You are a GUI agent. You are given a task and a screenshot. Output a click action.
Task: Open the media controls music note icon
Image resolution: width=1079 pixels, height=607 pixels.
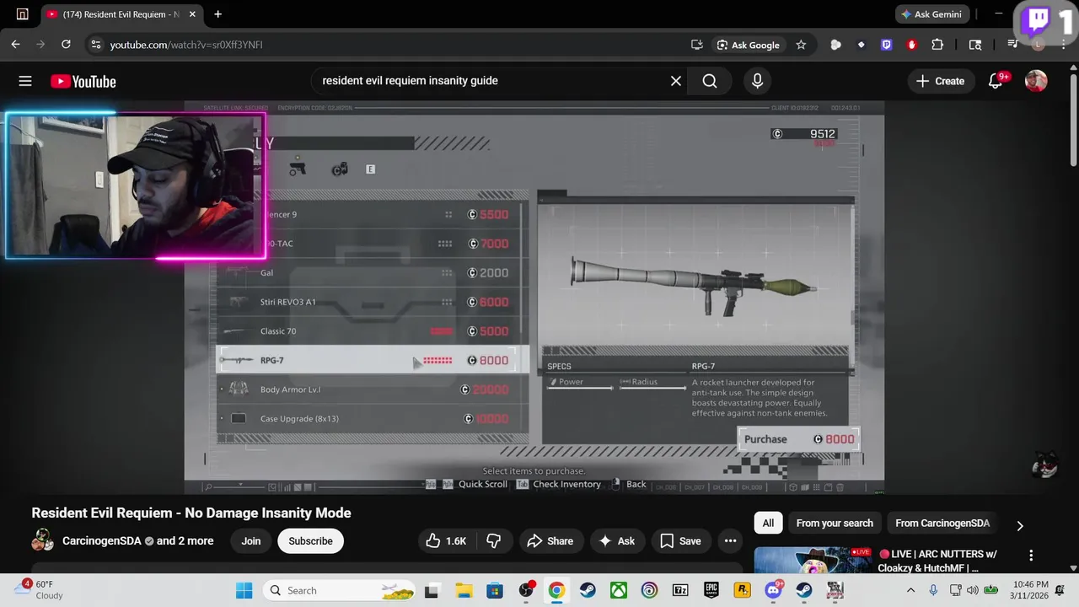(x=1013, y=45)
